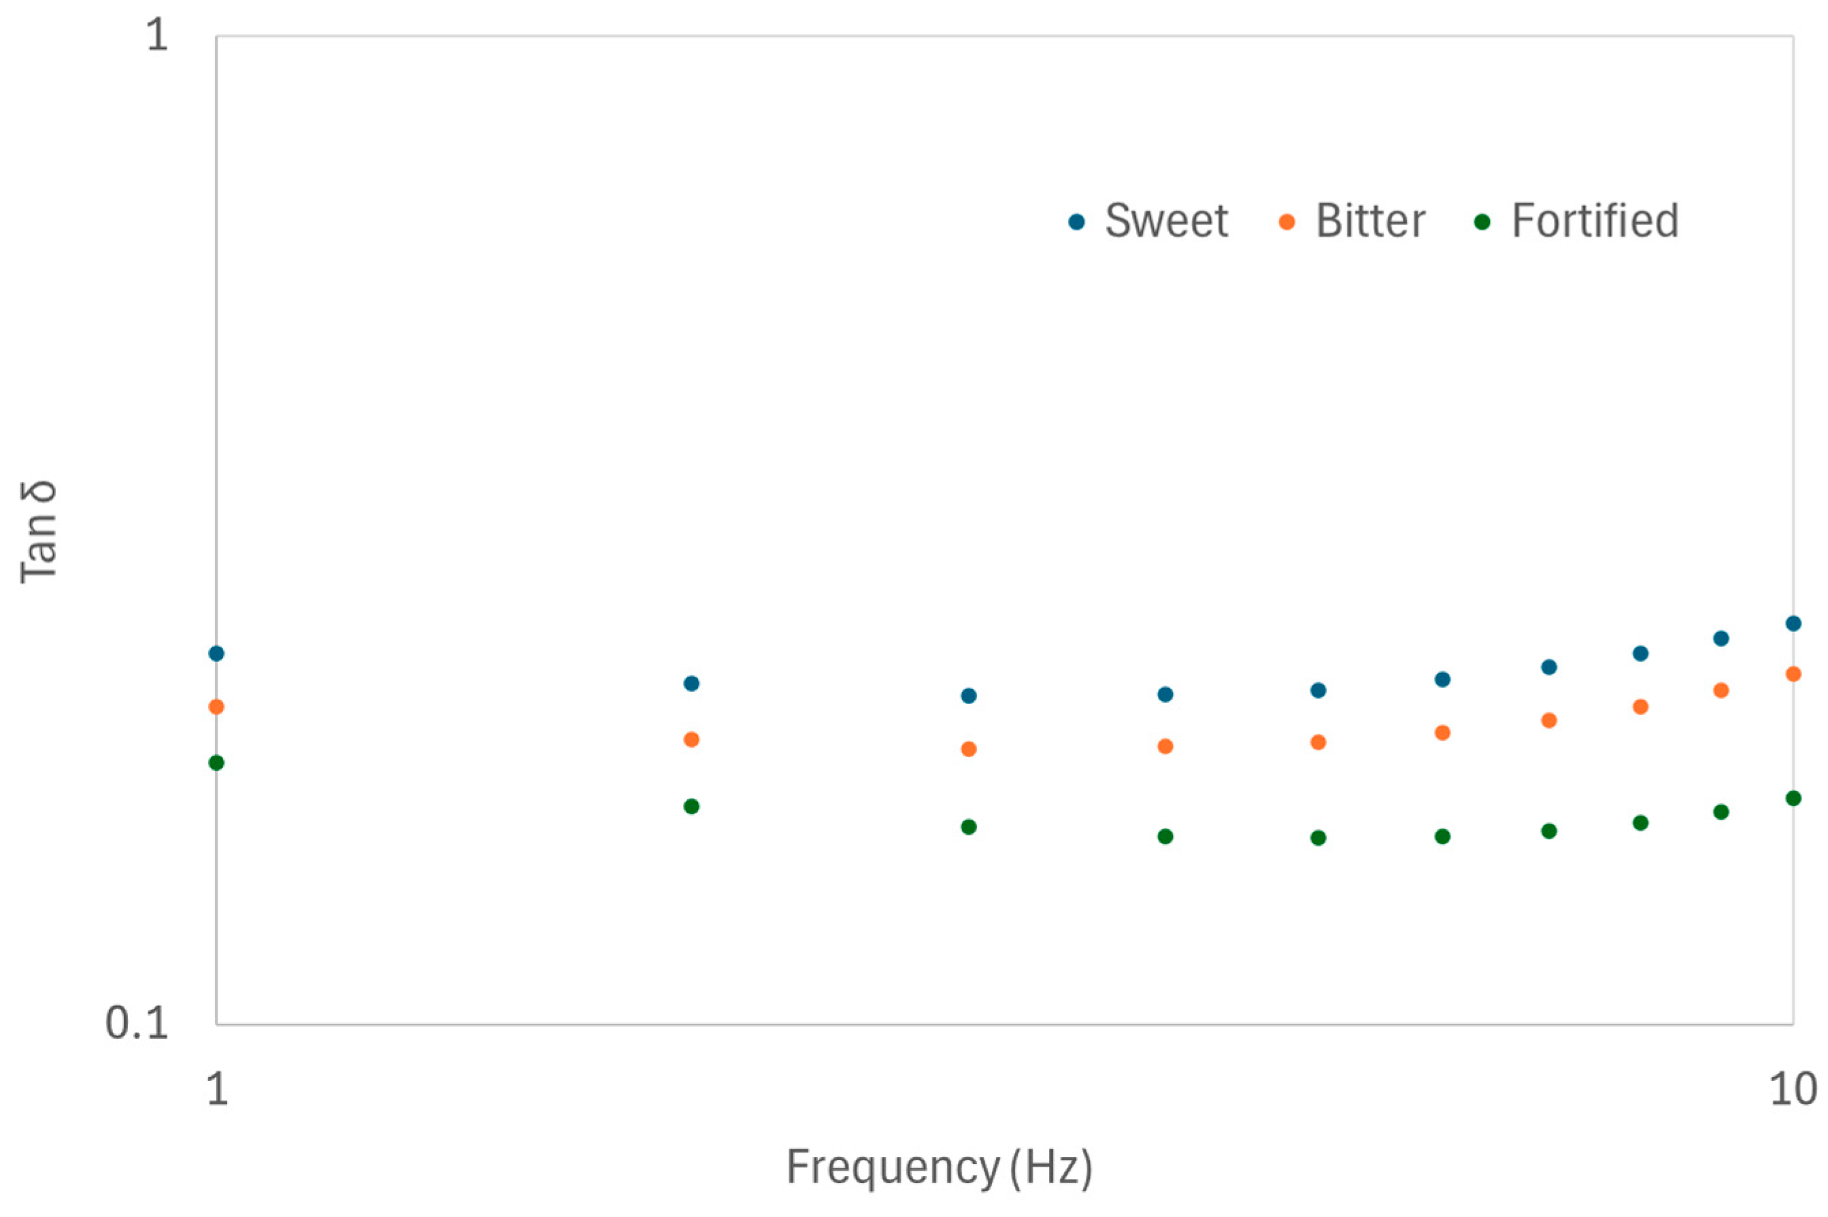
Task: Click the green Fortified legend marker
Action: tap(1482, 222)
